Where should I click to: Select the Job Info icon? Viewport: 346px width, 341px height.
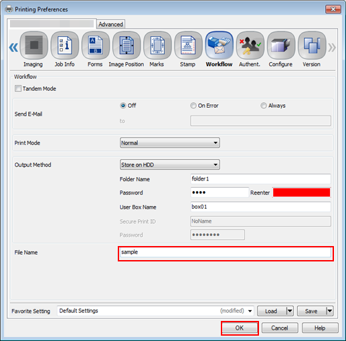[65, 45]
